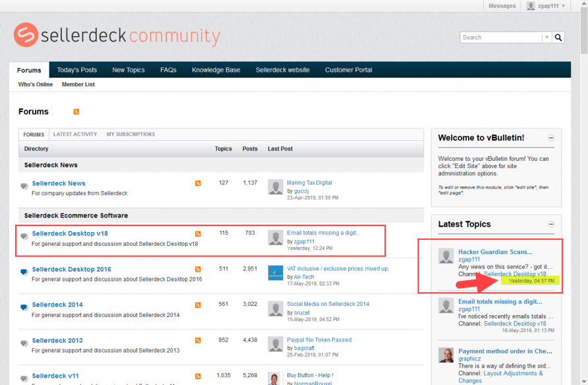Open the zgap111 user dropdown menu

click(x=543, y=6)
